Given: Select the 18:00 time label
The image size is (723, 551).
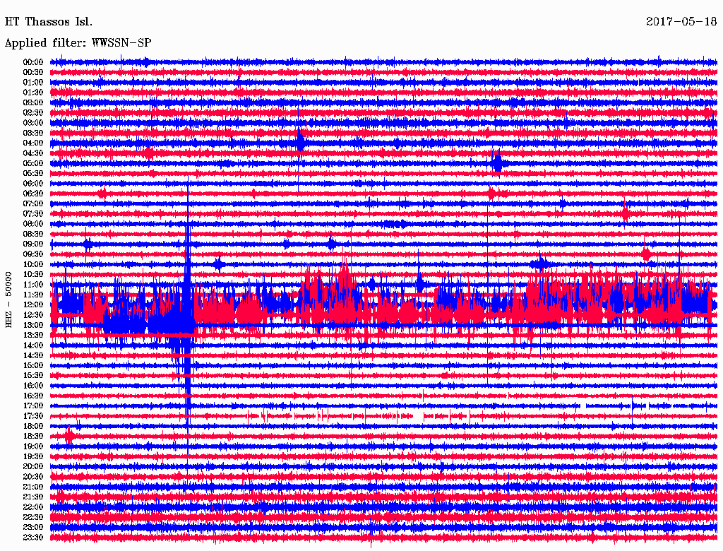Looking at the screenshot, I should [x=33, y=426].
